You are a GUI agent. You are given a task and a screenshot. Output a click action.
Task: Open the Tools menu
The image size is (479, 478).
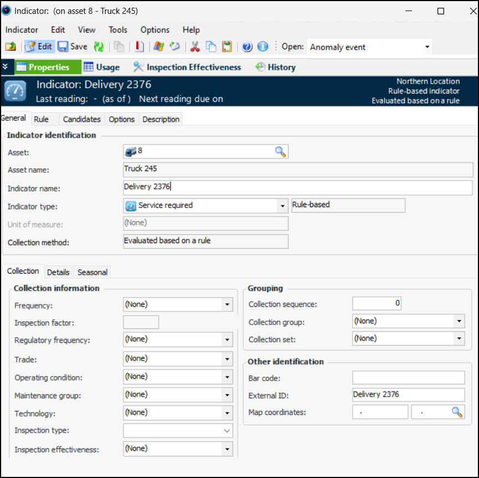click(x=117, y=30)
